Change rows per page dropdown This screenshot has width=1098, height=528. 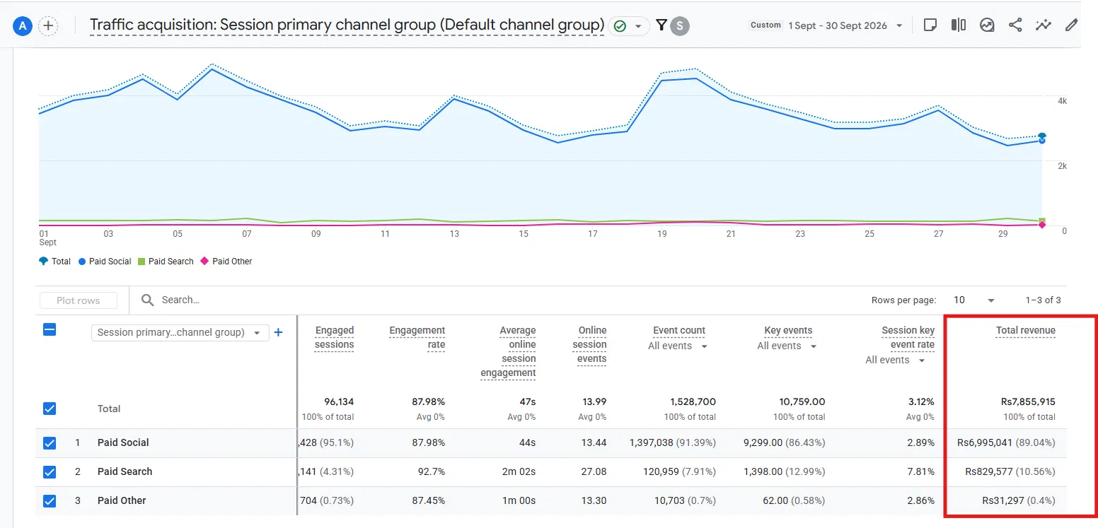(x=974, y=300)
